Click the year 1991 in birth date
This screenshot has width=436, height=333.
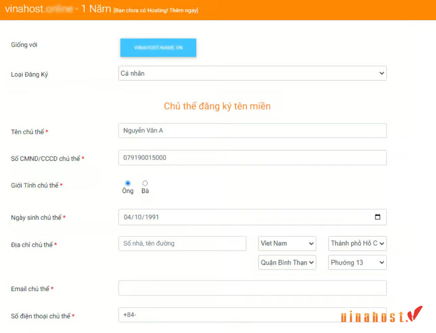(x=151, y=217)
